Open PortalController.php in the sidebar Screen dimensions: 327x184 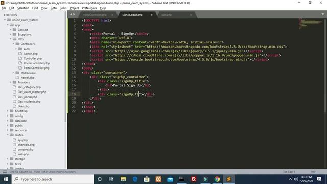(36, 68)
